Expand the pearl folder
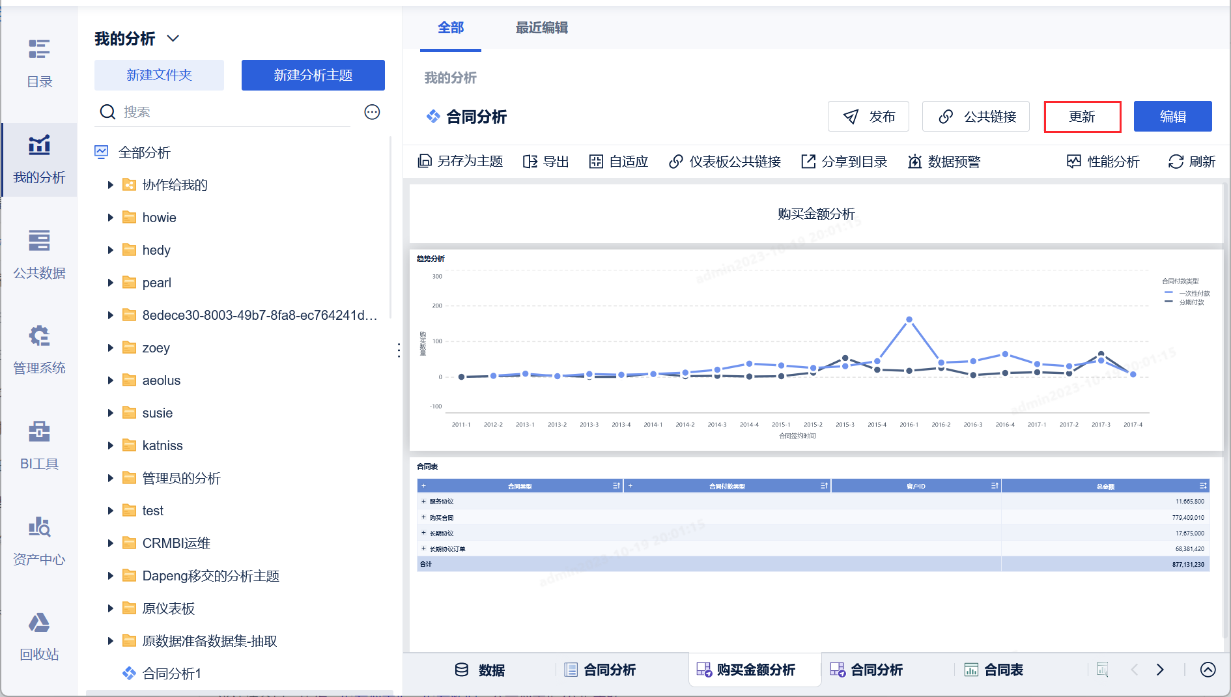1231x697 pixels. tap(111, 283)
